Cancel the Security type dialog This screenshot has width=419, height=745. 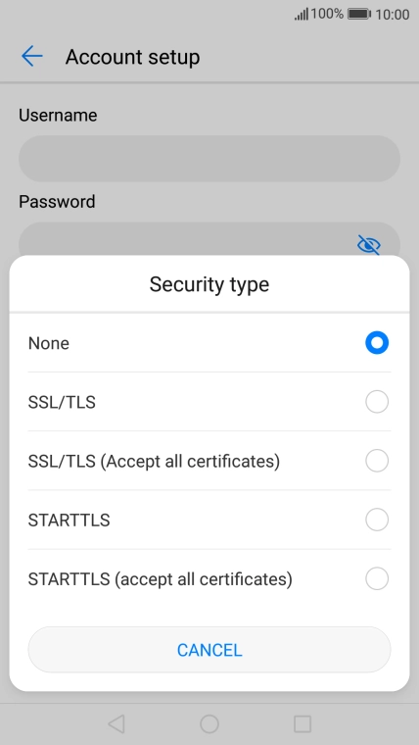(x=209, y=650)
